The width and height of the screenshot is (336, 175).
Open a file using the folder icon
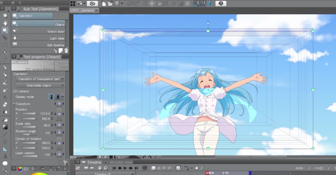point(110,3)
